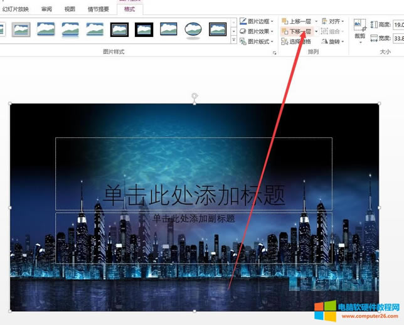Switch to the 视图 (View) tab
This screenshot has width=404, height=325.
click(70, 9)
